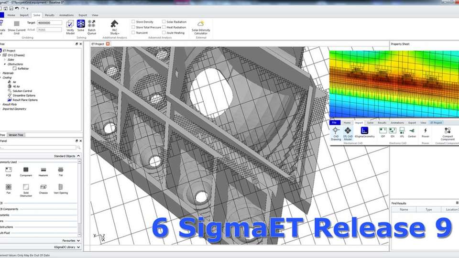
Task: Select ET Project root tree item
Action: 9,51
